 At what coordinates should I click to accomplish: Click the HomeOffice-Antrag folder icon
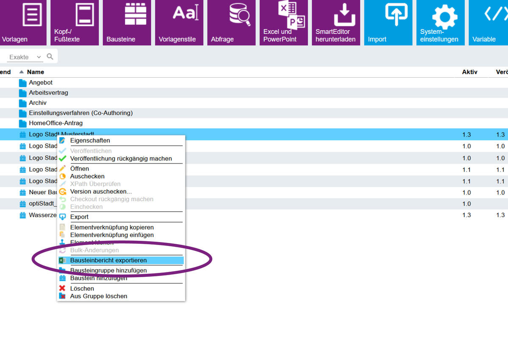(22, 123)
